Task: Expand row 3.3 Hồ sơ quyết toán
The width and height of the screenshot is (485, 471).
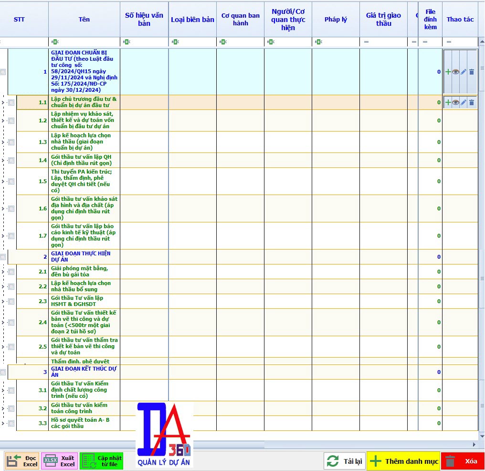Action: (x=3, y=423)
